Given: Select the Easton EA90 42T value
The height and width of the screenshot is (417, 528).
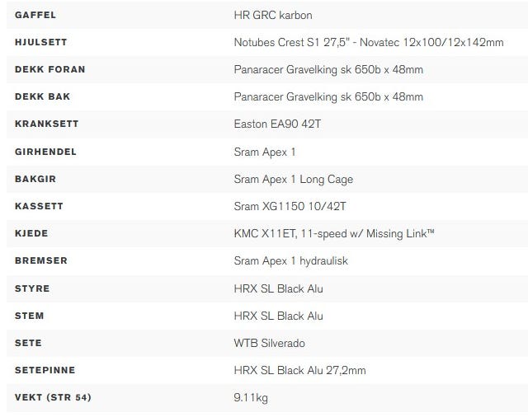Looking at the screenshot, I should point(277,124).
